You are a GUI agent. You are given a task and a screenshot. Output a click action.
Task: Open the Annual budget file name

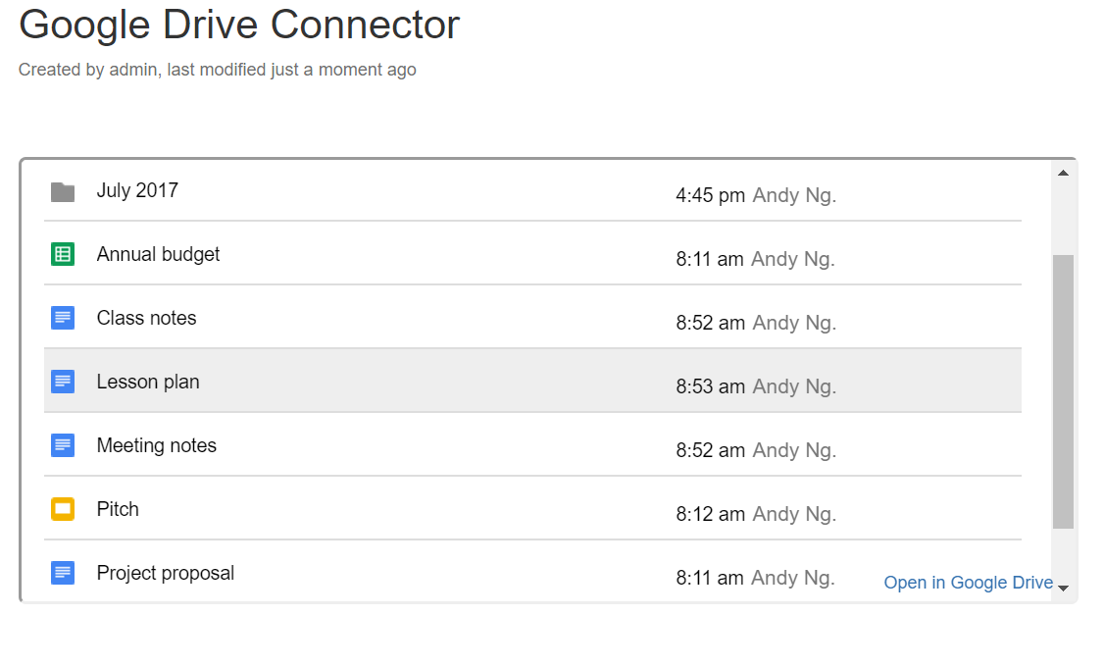tap(158, 254)
